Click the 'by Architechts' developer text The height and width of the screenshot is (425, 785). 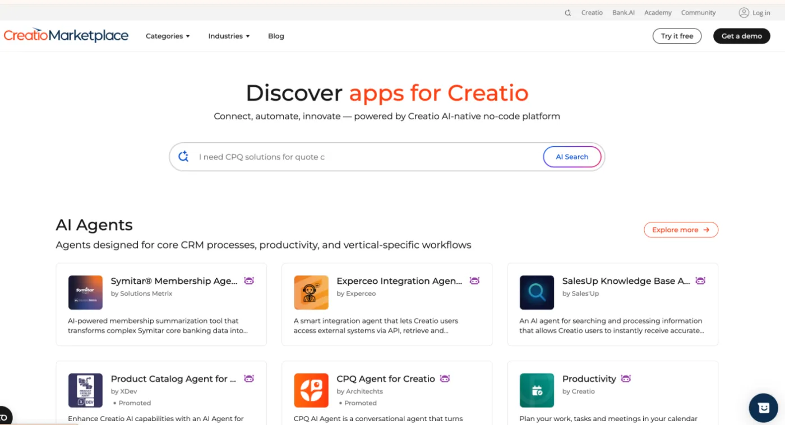coord(359,391)
